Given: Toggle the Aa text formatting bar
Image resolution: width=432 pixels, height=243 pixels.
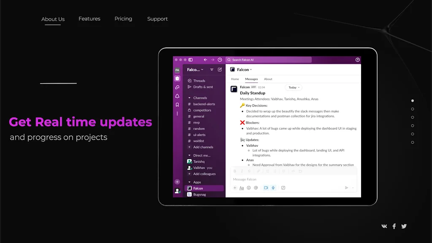Looking at the screenshot, I should [x=241, y=188].
